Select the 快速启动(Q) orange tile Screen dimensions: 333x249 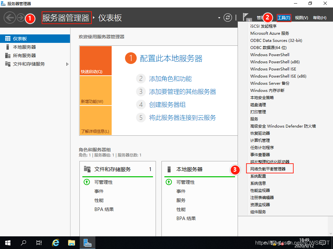95,61
